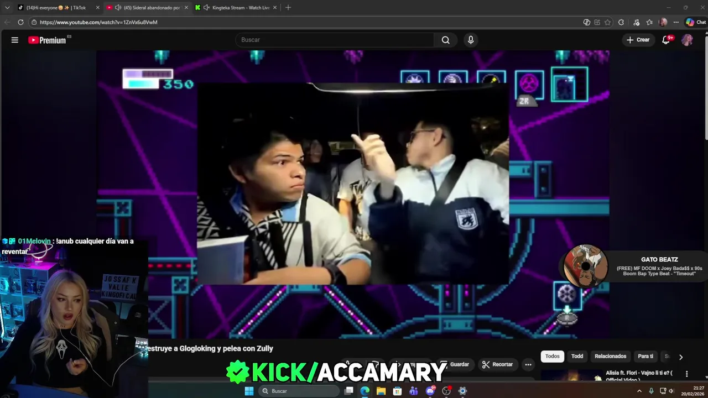The height and width of the screenshot is (398, 708).
Task: Reload the page with the refresh icon
Action: pyautogui.click(x=20, y=22)
